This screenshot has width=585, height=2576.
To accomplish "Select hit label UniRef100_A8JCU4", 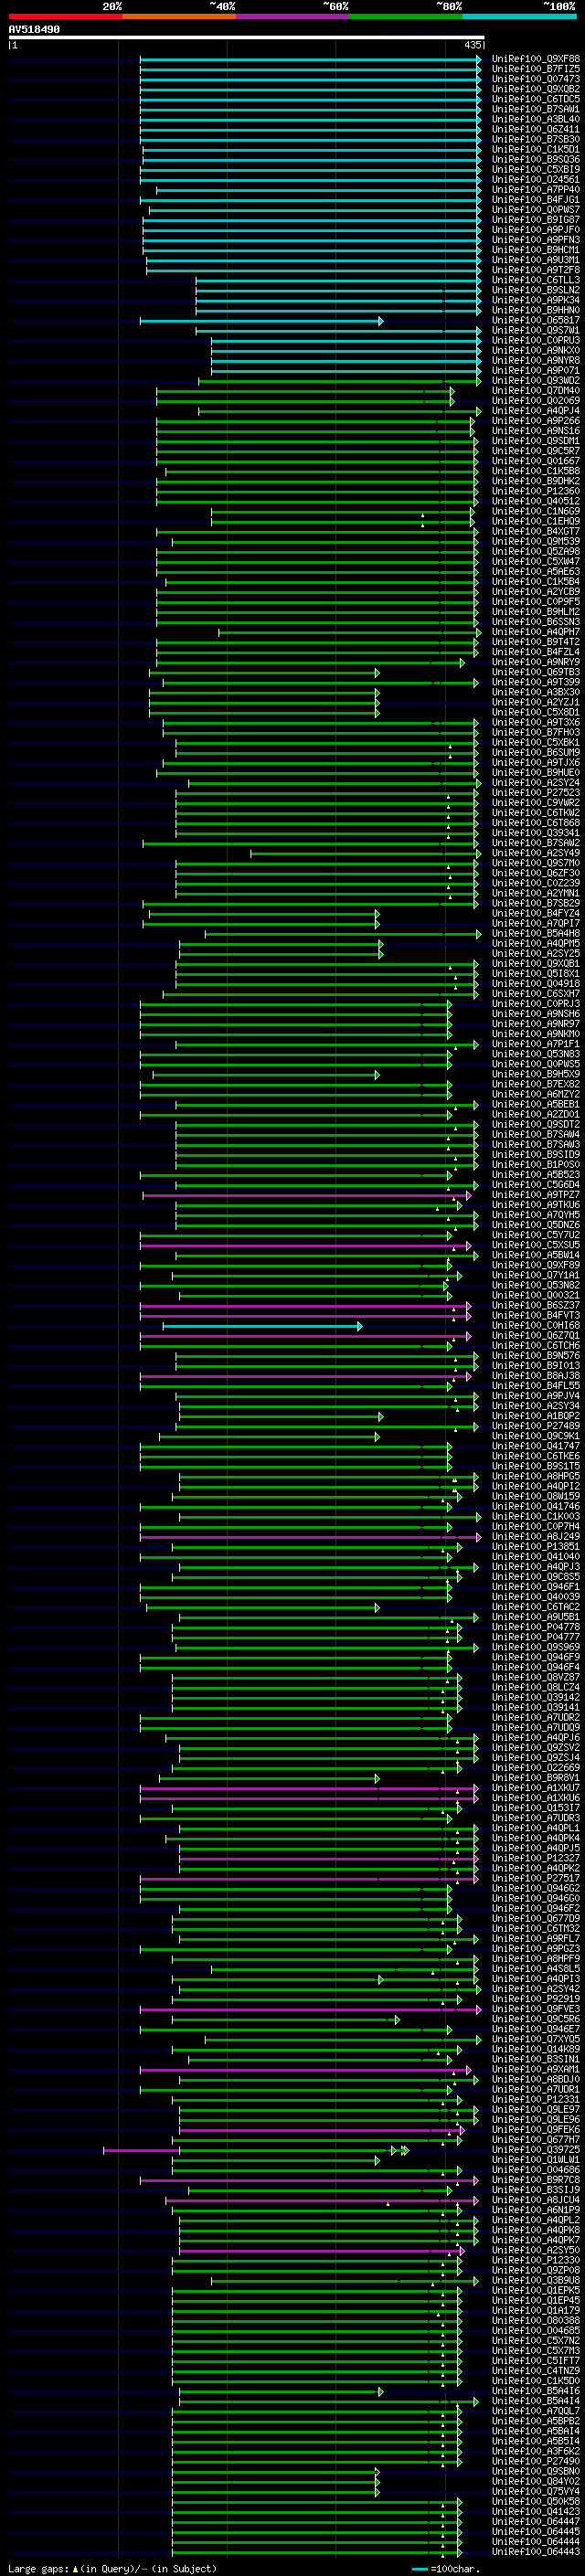I will 536,2200.
